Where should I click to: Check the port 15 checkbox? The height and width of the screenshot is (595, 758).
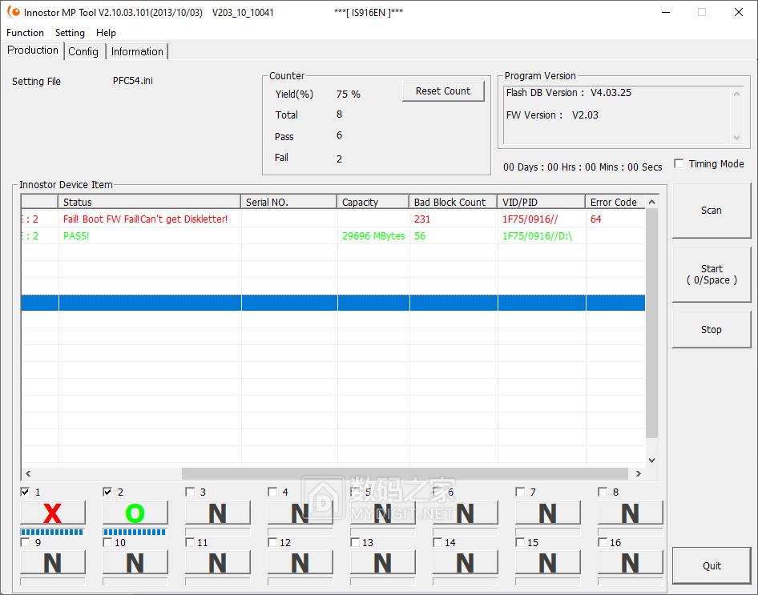(x=520, y=542)
